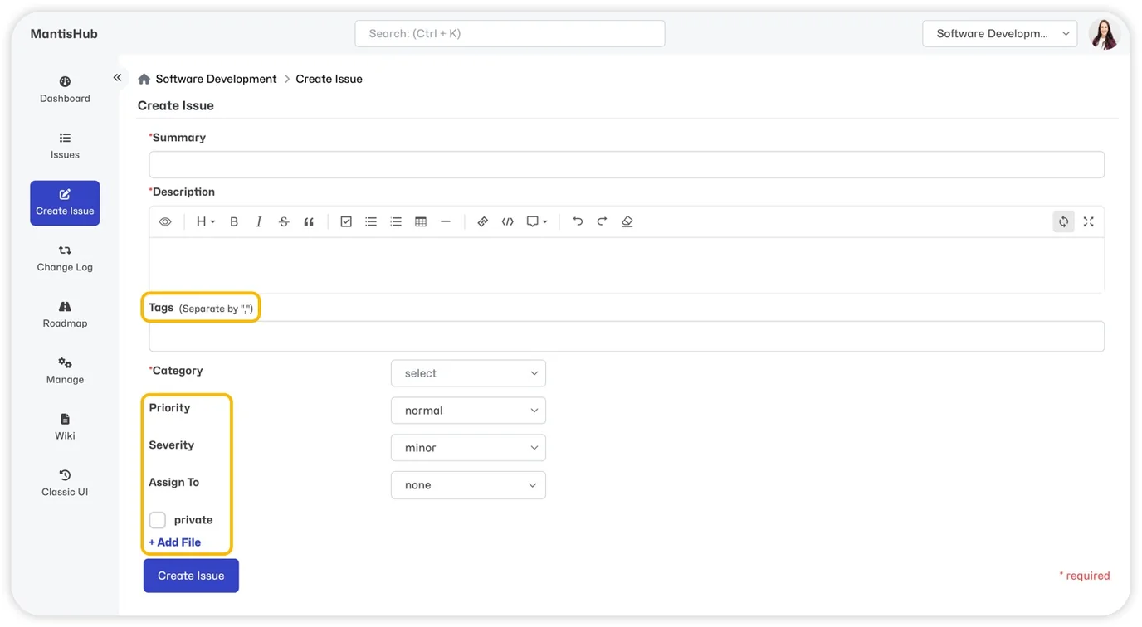This screenshot has width=1142, height=627.
Task: Click the MantisHub logo text
Action: tap(64, 34)
